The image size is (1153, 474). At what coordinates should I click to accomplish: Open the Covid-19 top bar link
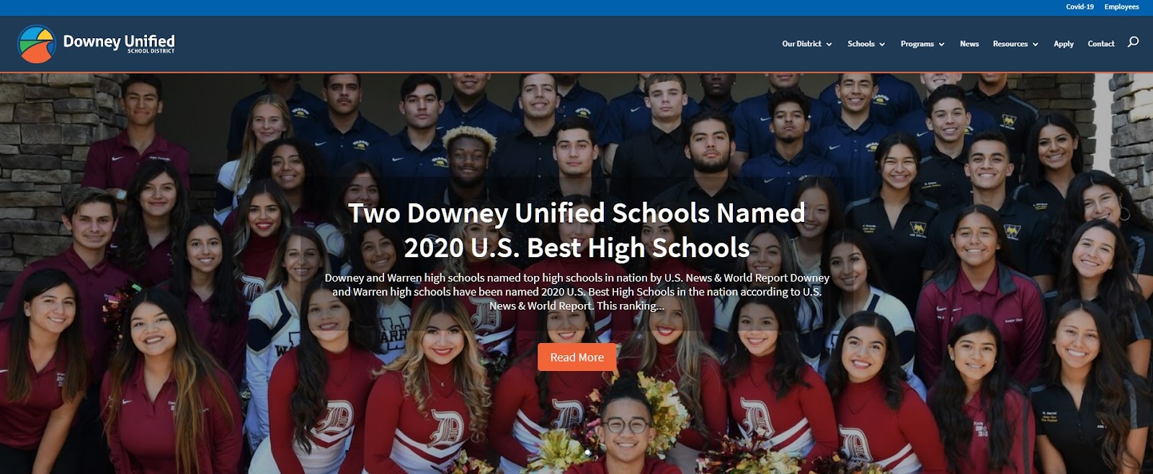[1079, 7]
